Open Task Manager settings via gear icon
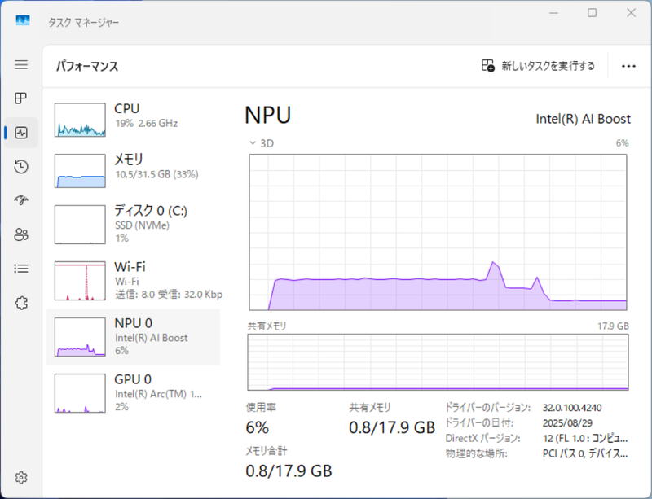Image resolution: width=652 pixels, height=499 pixels. click(21, 478)
